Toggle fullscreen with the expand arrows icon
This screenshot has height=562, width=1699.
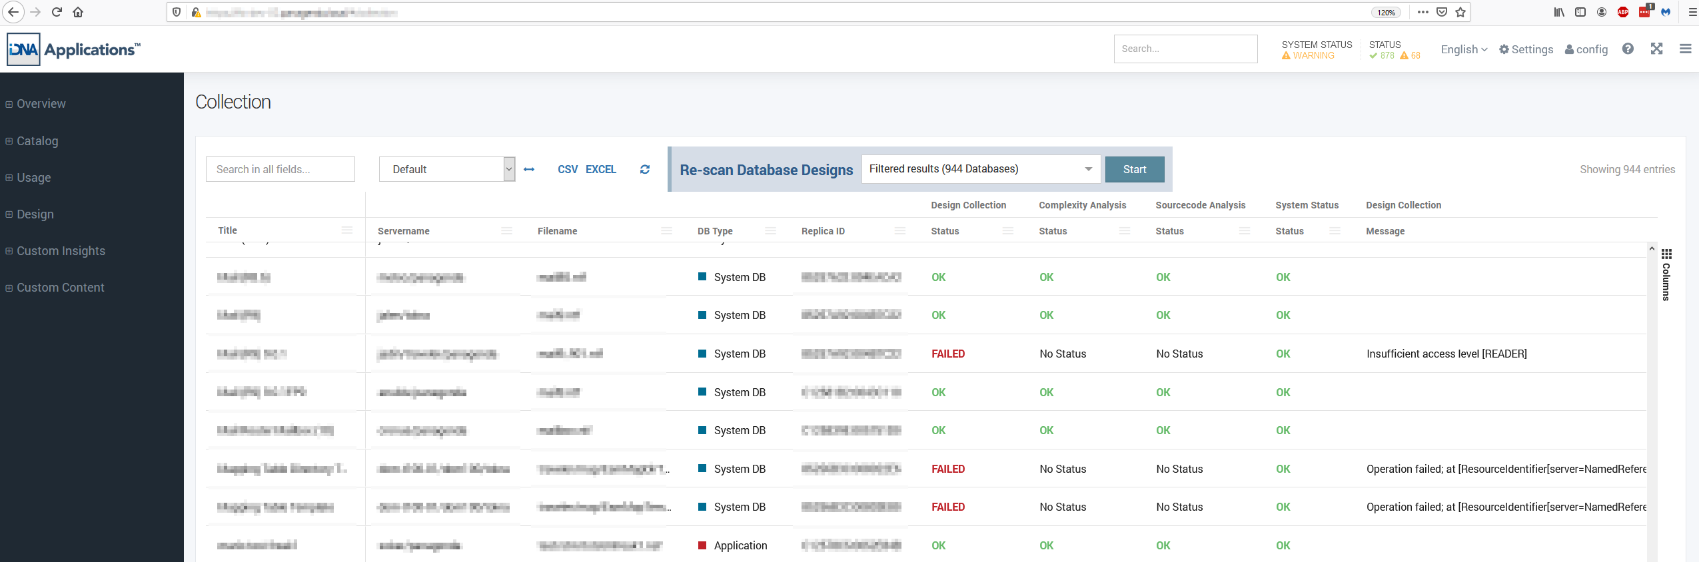tap(1657, 49)
